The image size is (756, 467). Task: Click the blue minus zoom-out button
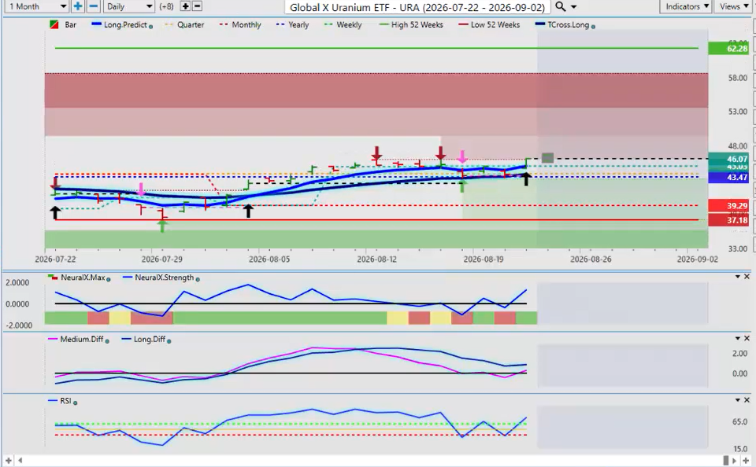pos(94,6)
